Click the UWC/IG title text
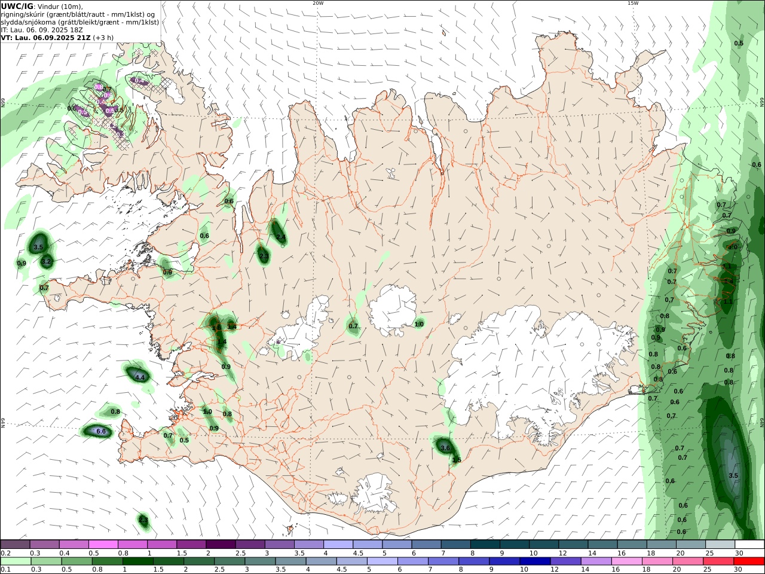The height and width of the screenshot is (574, 765). pos(17,7)
